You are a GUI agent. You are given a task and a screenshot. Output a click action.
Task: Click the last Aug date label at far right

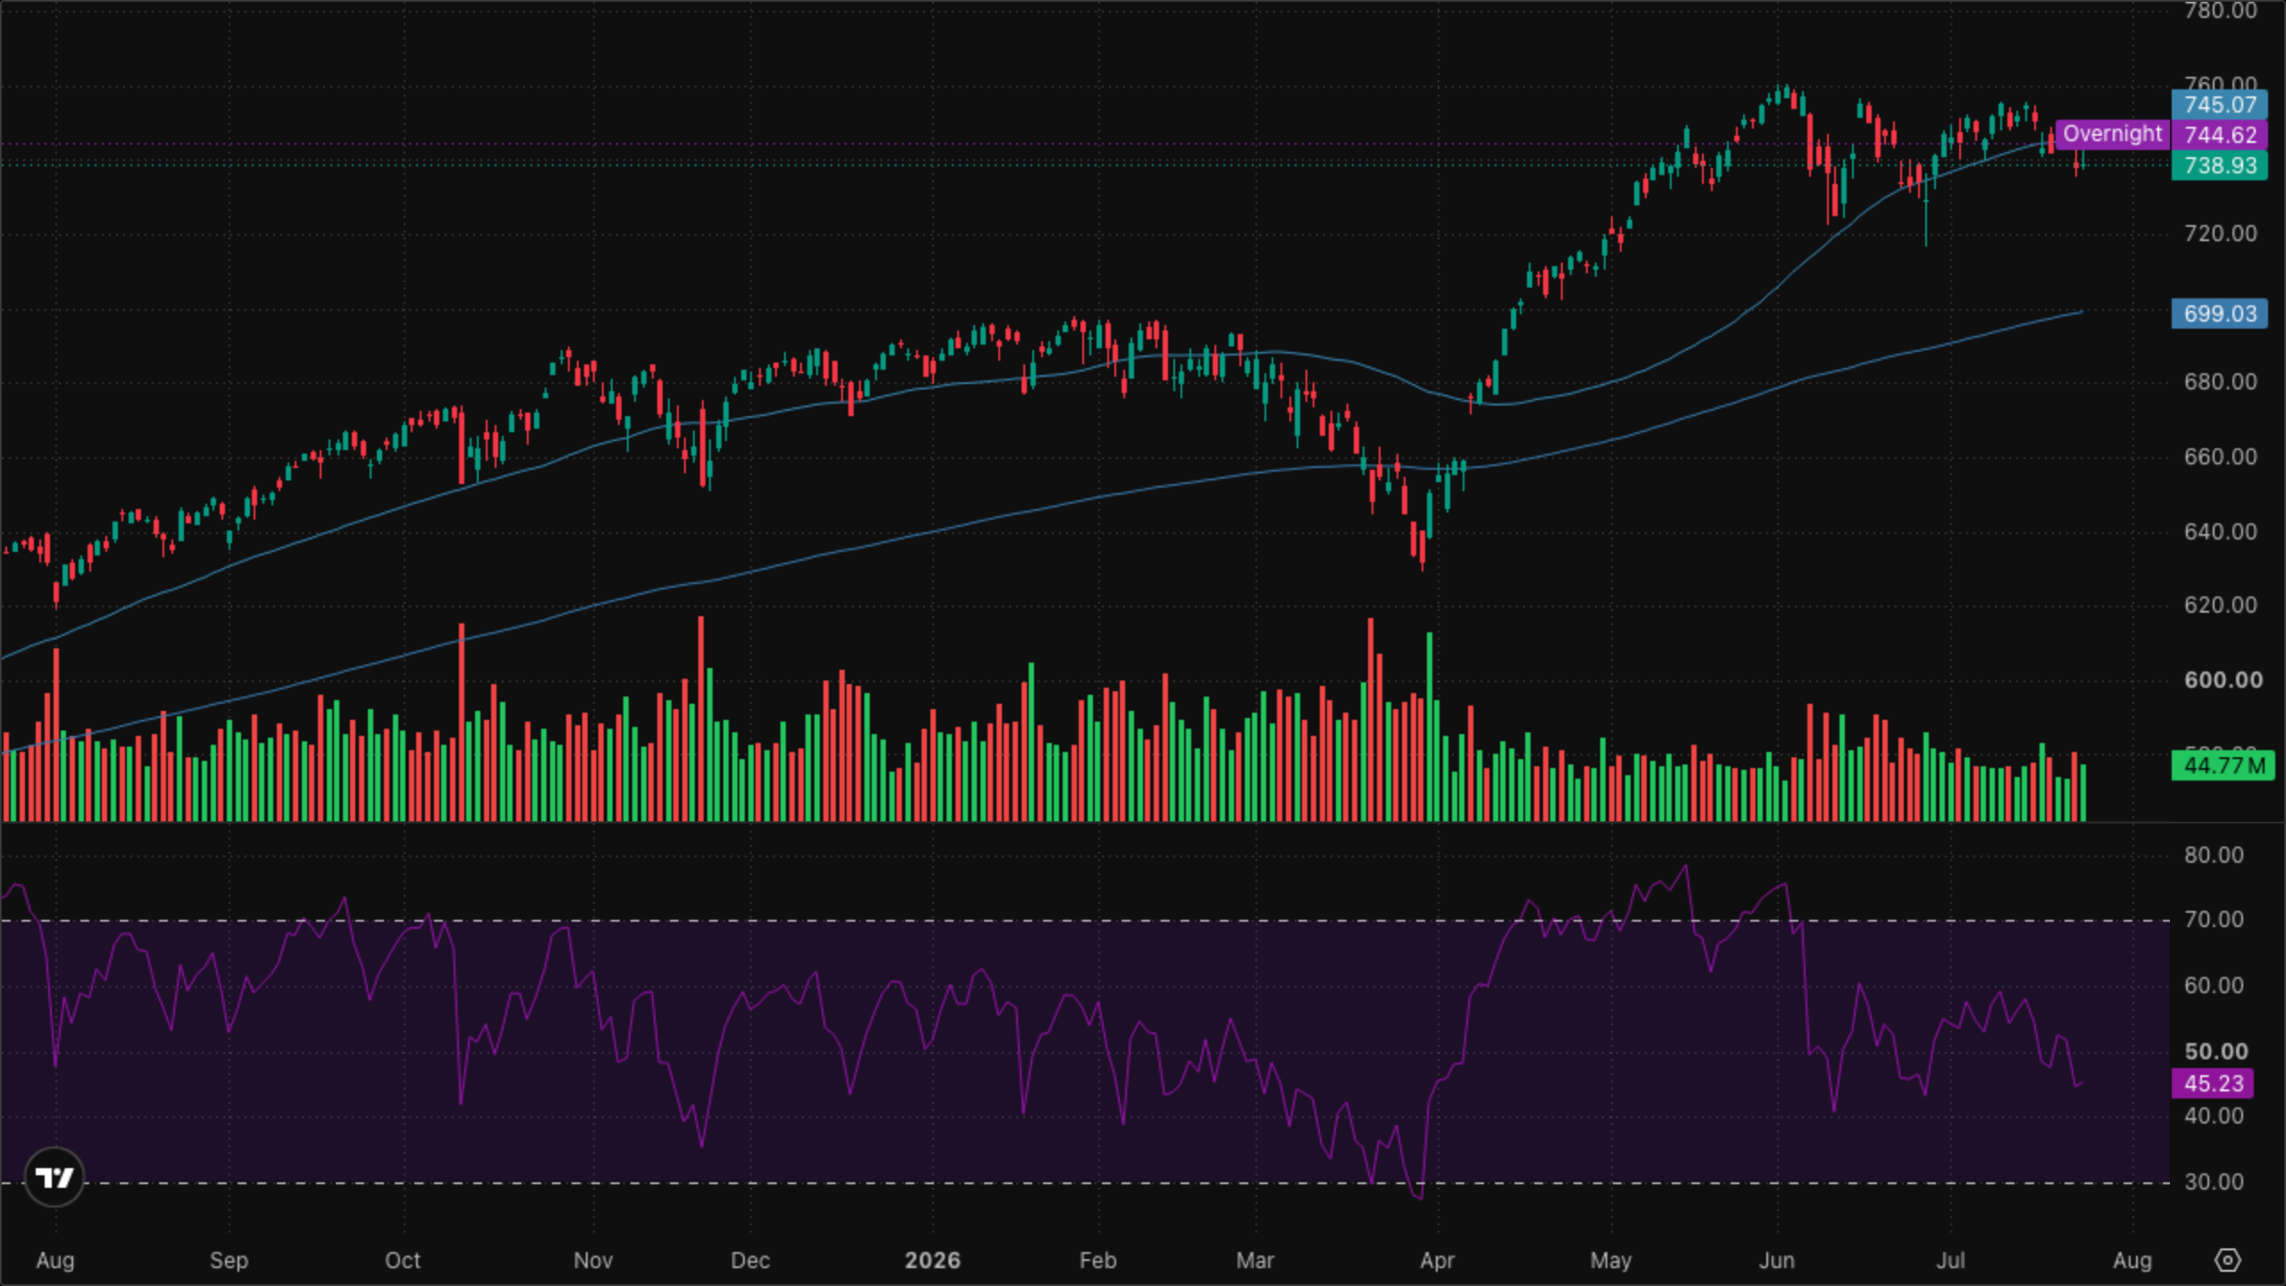click(2132, 1261)
